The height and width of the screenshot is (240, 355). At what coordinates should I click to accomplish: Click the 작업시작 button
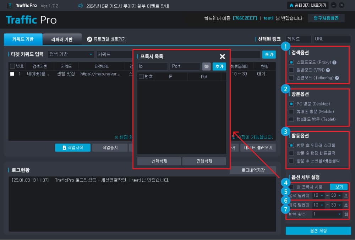pyautogui.click(x=73, y=148)
